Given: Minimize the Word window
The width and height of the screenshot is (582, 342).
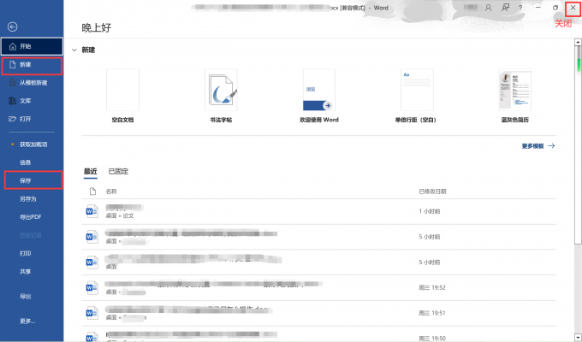Looking at the screenshot, I should [x=537, y=8].
